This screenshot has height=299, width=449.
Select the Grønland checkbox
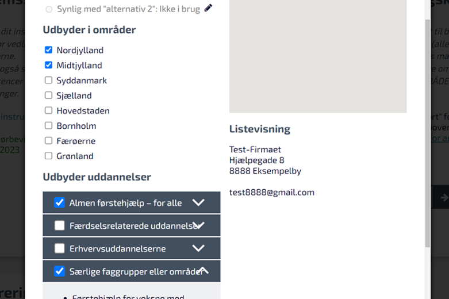49,156
